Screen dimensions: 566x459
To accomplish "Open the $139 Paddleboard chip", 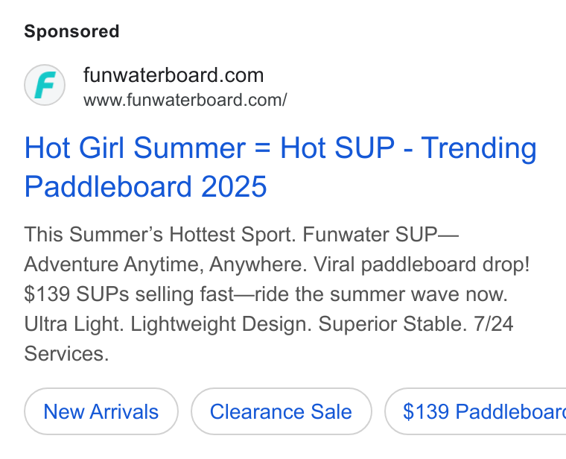I will [x=476, y=411].
